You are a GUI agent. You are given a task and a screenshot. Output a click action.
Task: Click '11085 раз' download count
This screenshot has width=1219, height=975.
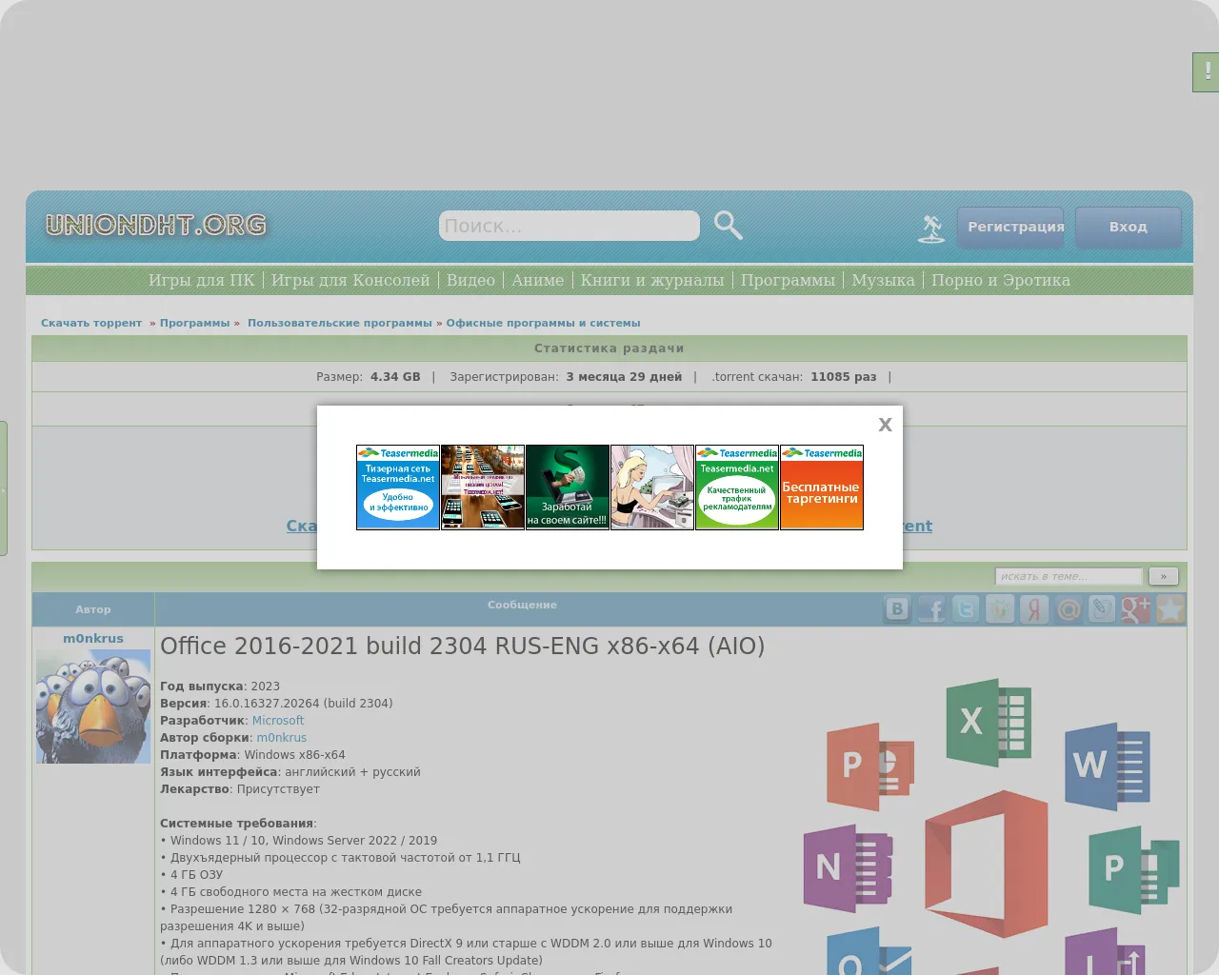[x=844, y=377]
